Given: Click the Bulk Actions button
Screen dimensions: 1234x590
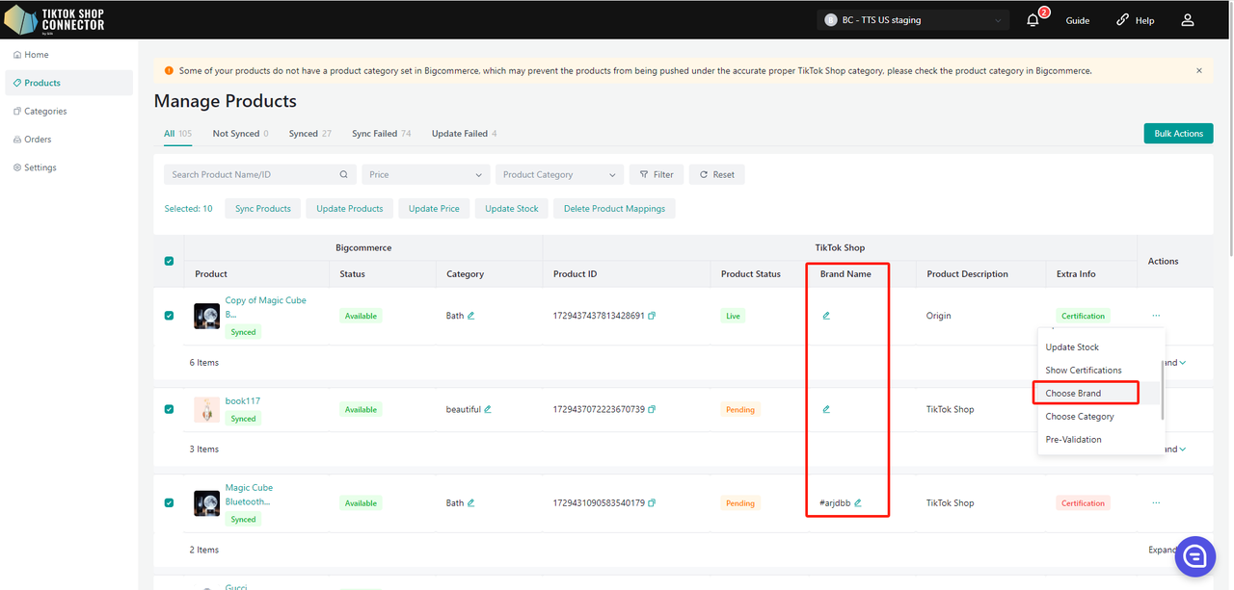Looking at the screenshot, I should 1178,134.
